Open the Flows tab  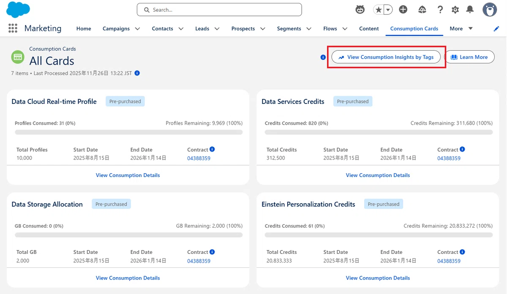point(330,29)
